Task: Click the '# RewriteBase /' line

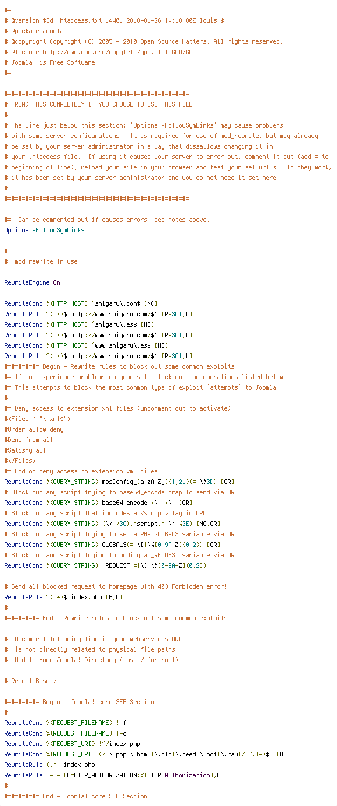Action: pos(30,681)
